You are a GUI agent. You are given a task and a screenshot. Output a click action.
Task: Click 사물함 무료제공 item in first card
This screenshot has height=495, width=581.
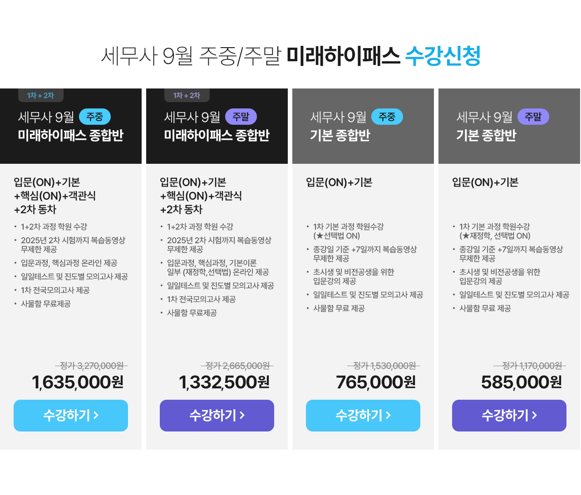click(46, 304)
